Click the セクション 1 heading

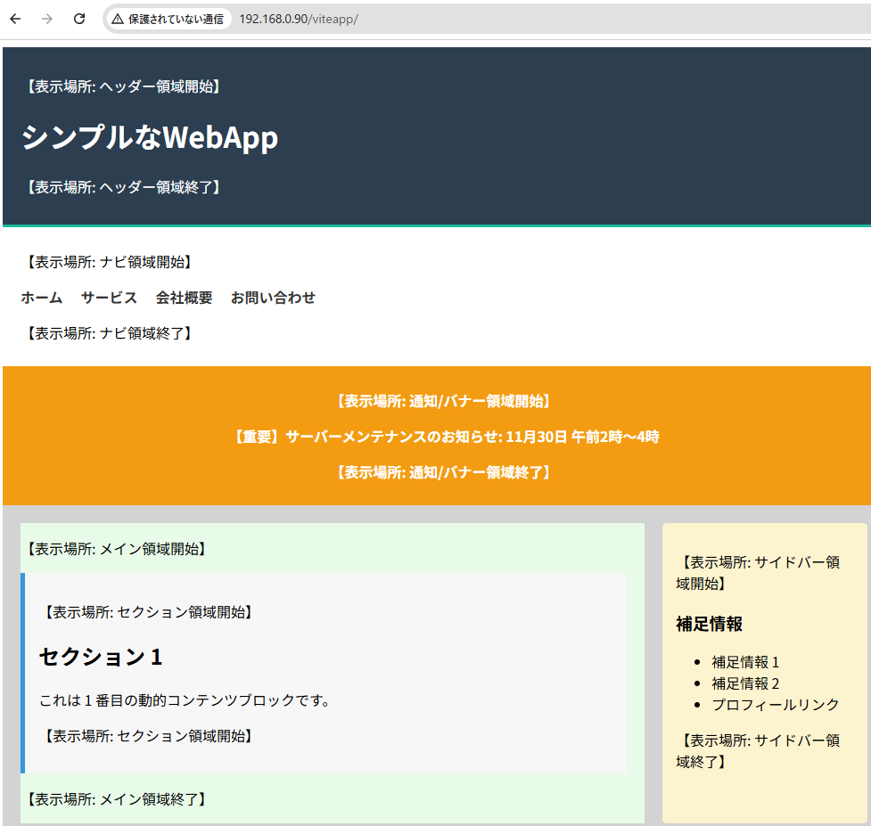pyautogui.click(x=100, y=658)
